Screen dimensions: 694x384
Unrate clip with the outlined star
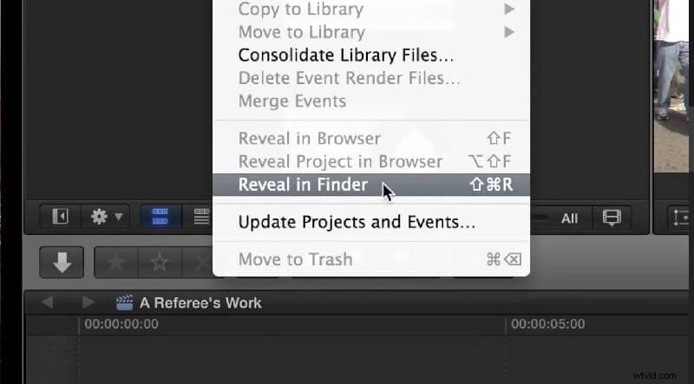click(160, 263)
